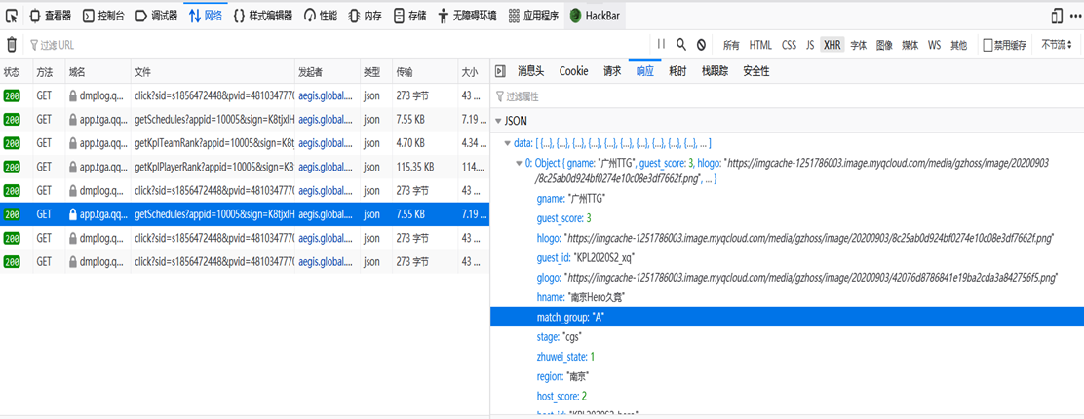Pause network recording
Viewport: 1084px width, 419px height.
pyautogui.click(x=661, y=44)
